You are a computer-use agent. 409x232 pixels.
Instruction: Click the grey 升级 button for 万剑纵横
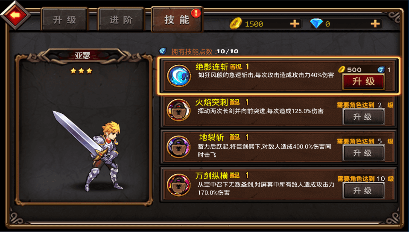pos(363,191)
